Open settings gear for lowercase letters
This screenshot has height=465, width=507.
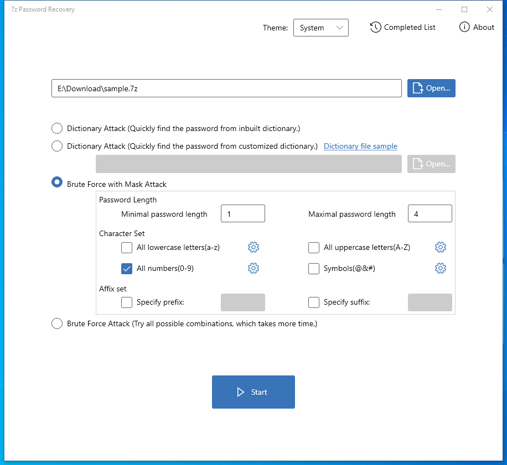coord(253,247)
